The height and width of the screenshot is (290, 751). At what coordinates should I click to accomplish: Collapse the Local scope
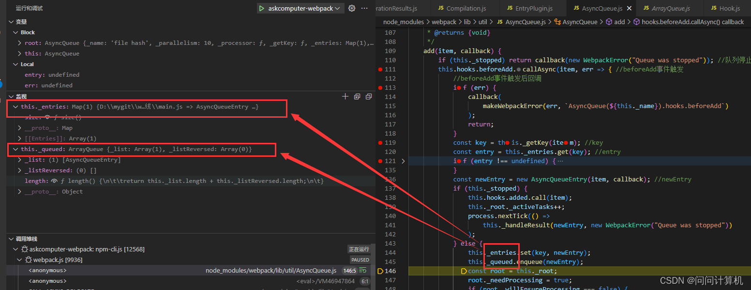pos(16,64)
